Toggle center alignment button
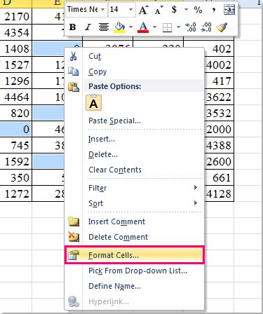This screenshot has height=314, width=263. (x=104, y=27)
